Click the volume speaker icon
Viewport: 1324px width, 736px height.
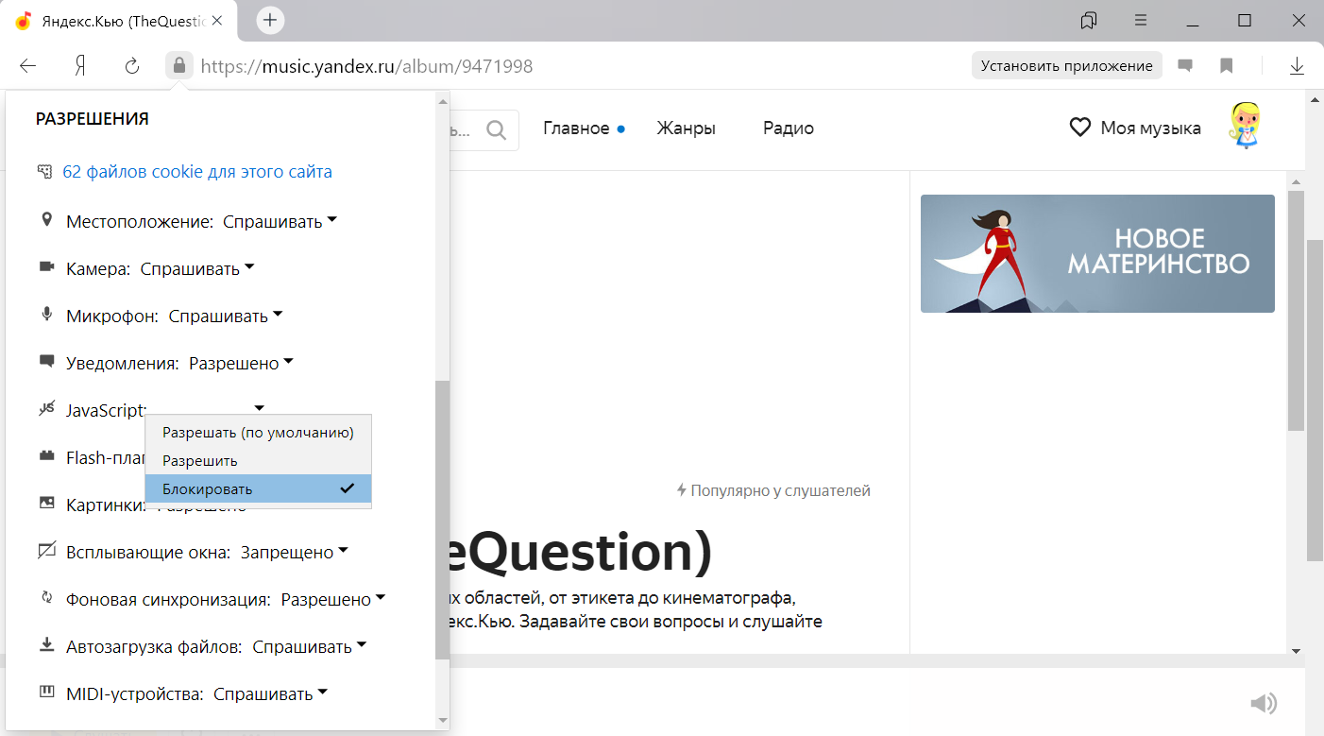coord(1263,703)
